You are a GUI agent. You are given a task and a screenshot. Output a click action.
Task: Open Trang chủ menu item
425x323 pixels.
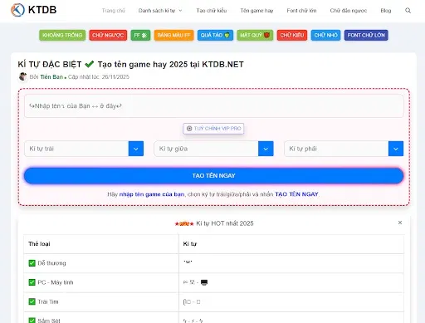[113, 11]
